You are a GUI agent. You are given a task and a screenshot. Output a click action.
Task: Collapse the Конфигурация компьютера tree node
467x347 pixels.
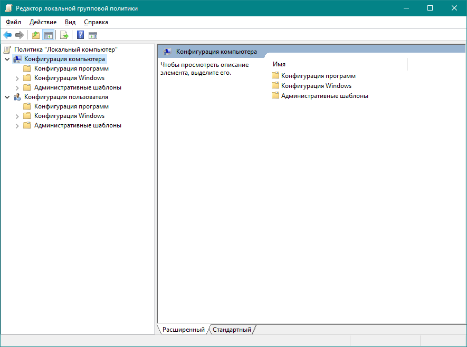coord(7,59)
